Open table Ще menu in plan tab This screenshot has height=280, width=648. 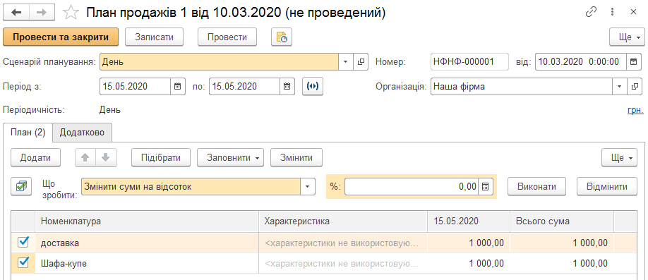point(620,157)
